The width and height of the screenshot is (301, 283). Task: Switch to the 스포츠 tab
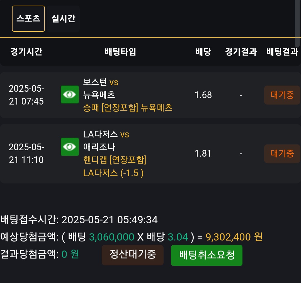[28, 19]
